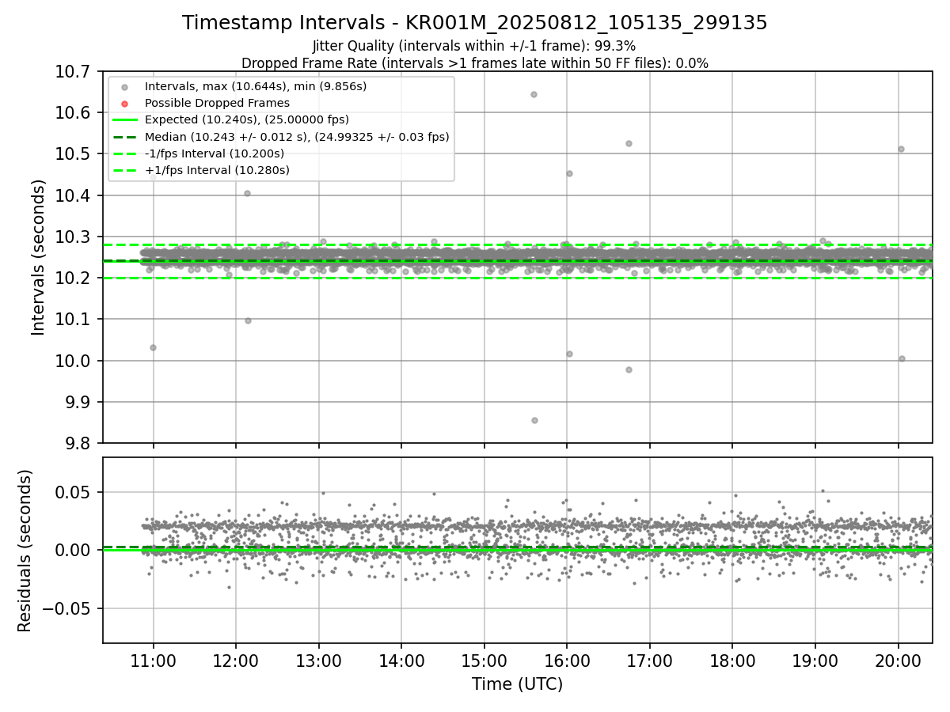Screen dimensions: 950x712
Task: Pick the outlier near 10.40 seconds after 12:00
Action: click(247, 193)
